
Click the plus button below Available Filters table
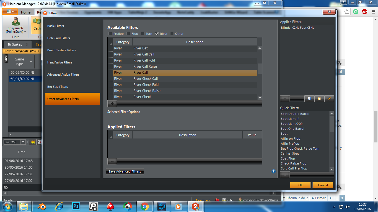pyautogui.click(x=112, y=104)
